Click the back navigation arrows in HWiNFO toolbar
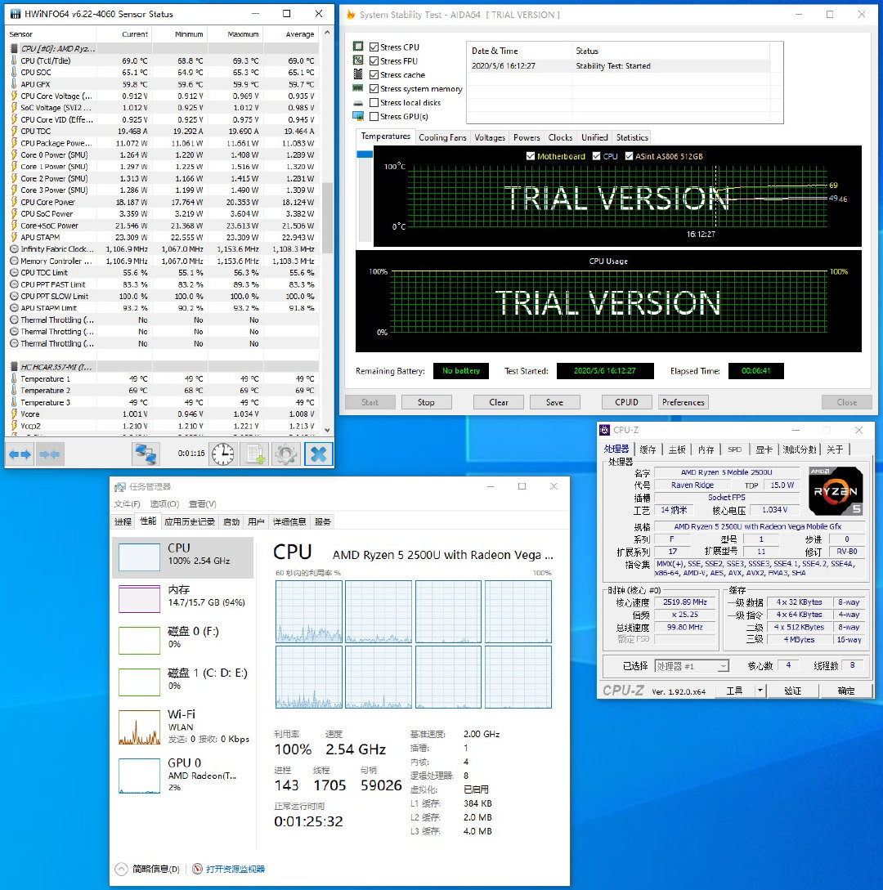Image resolution: width=883 pixels, height=890 pixels. point(20,454)
